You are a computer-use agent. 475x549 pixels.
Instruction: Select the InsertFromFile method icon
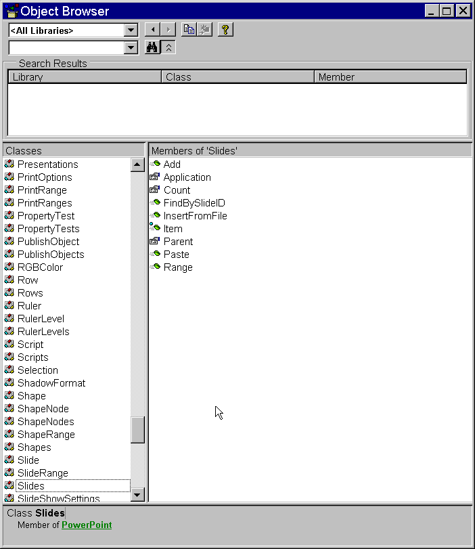coord(155,215)
